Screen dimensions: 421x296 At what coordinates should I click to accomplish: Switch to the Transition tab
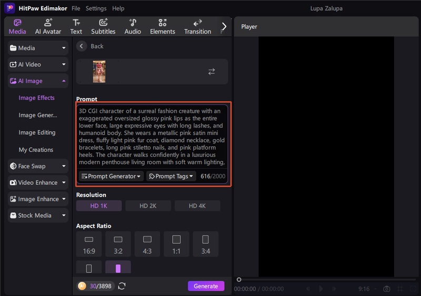click(x=198, y=26)
